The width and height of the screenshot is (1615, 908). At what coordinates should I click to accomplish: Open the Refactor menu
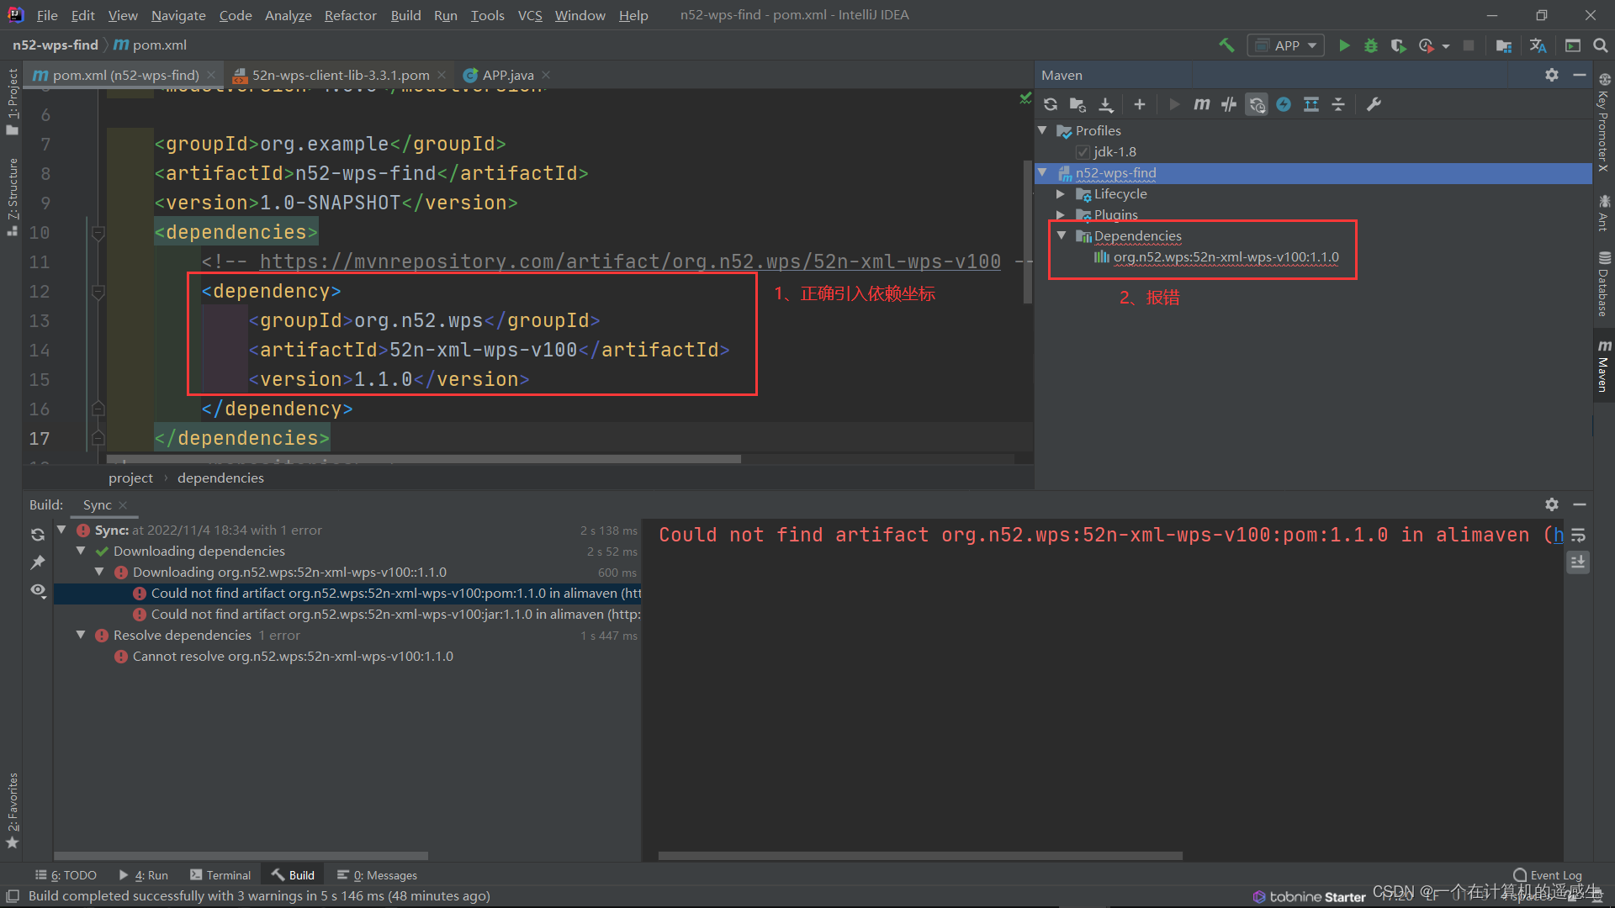tap(350, 15)
